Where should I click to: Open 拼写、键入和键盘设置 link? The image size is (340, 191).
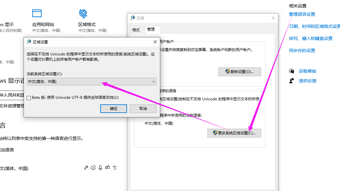[311, 38]
